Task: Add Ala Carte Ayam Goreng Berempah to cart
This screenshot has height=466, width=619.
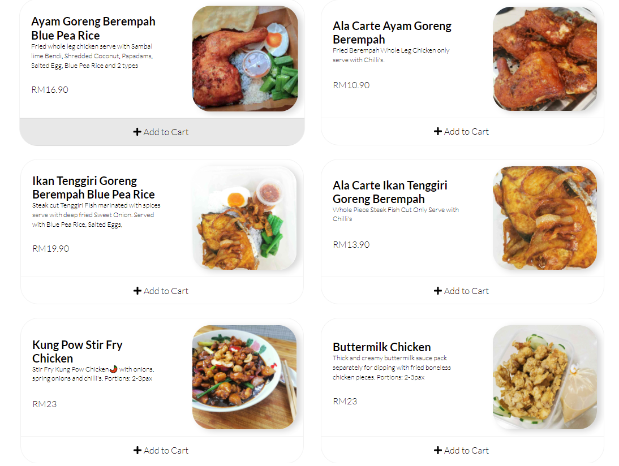Action: coord(462,131)
